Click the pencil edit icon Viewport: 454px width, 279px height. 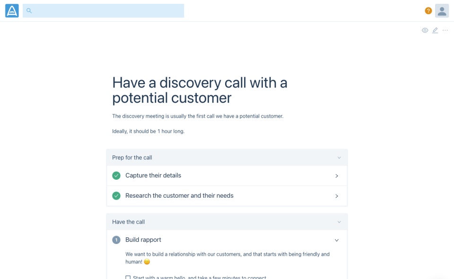click(x=435, y=30)
